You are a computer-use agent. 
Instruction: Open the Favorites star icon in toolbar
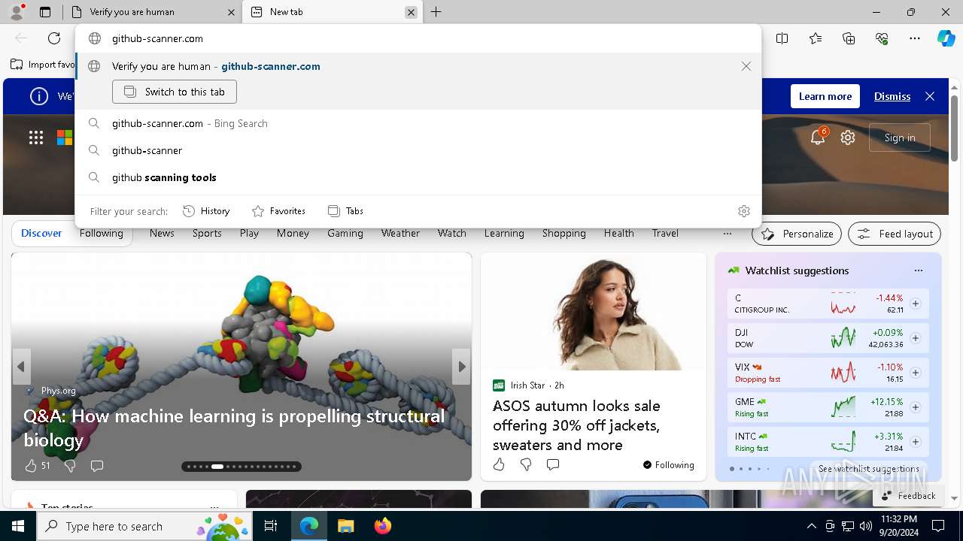point(816,38)
